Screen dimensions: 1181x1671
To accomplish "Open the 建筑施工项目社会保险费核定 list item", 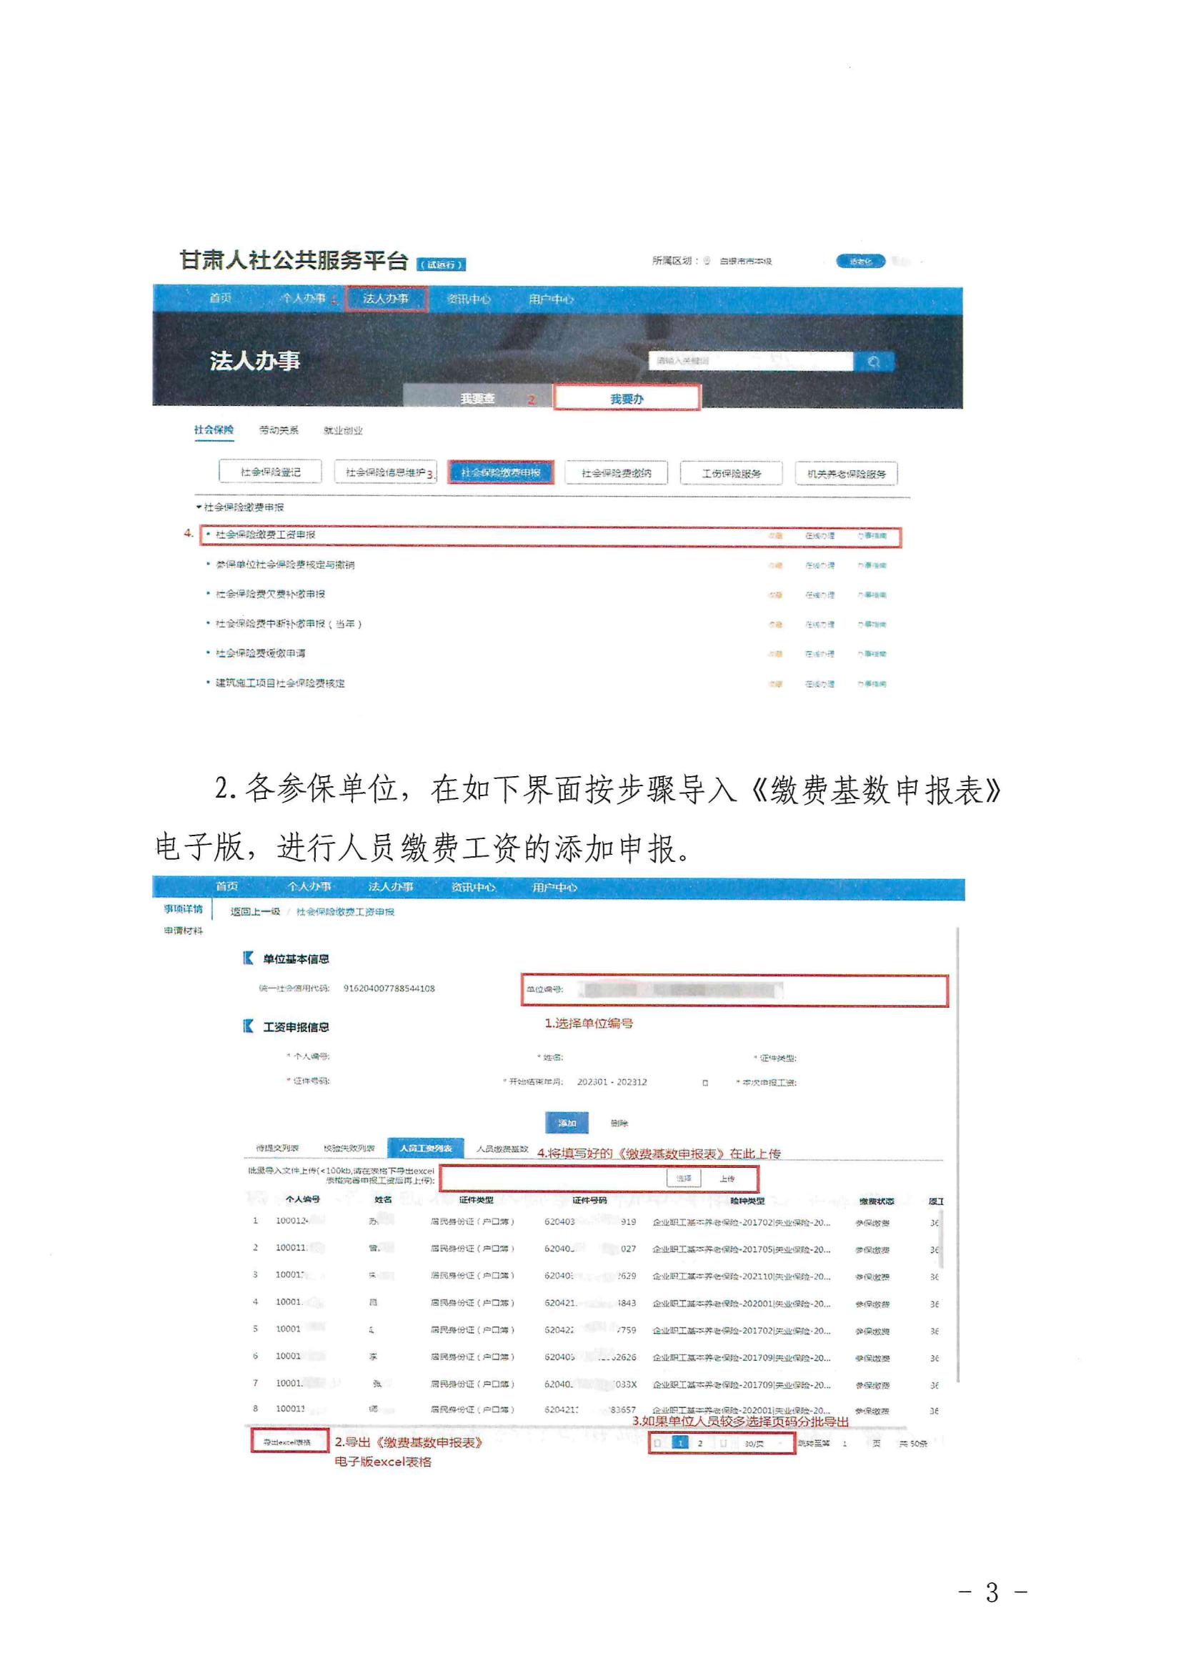I will point(279,683).
